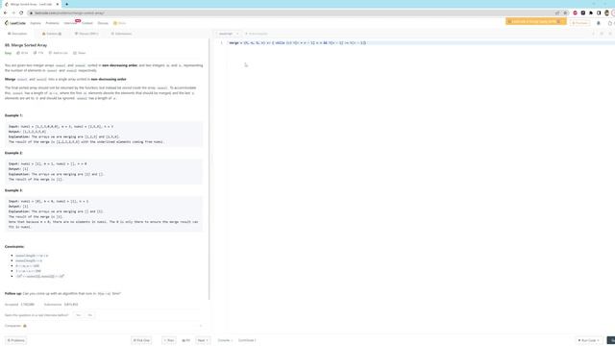The width and height of the screenshot is (615, 346).
Task: Click the red extension icon
Action: click(576, 12)
